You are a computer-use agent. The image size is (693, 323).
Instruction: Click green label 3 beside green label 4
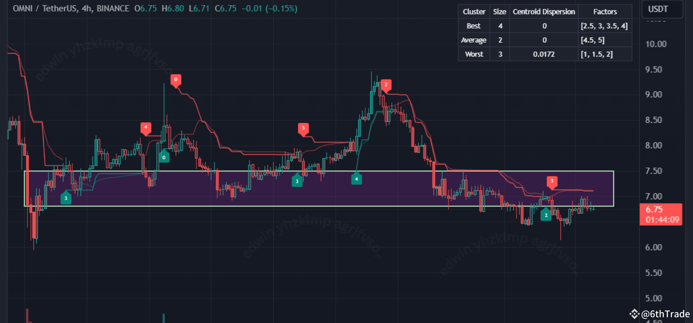coord(297,180)
